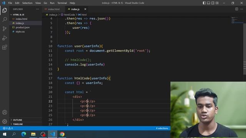
Task: Split the editor to the right
Action: point(237,9)
